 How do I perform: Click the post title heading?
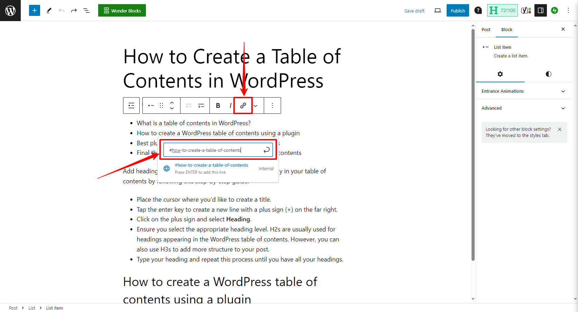232,68
